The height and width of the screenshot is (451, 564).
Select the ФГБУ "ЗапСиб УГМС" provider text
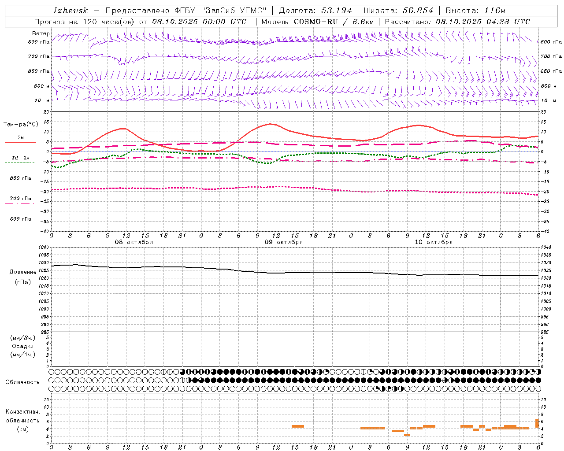pos(220,11)
